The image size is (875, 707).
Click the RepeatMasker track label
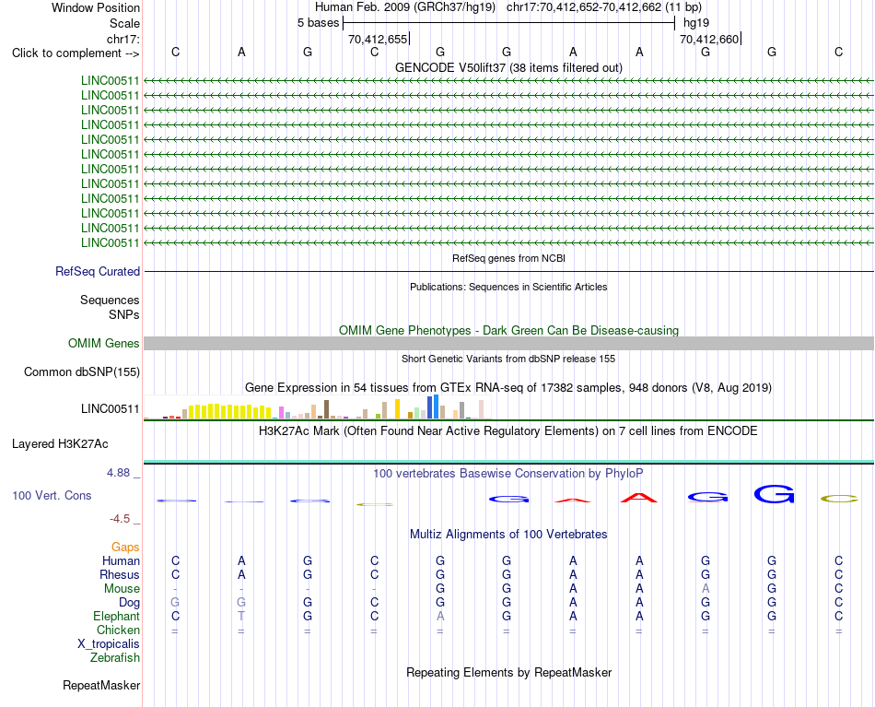click(x=101, y=685)
